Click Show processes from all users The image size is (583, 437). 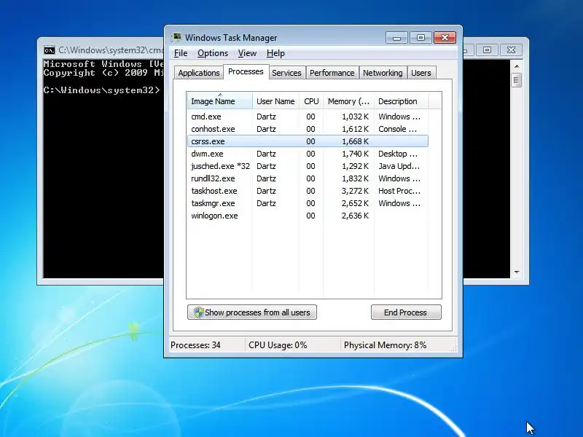pyautogui.click(x=252, y=312)
